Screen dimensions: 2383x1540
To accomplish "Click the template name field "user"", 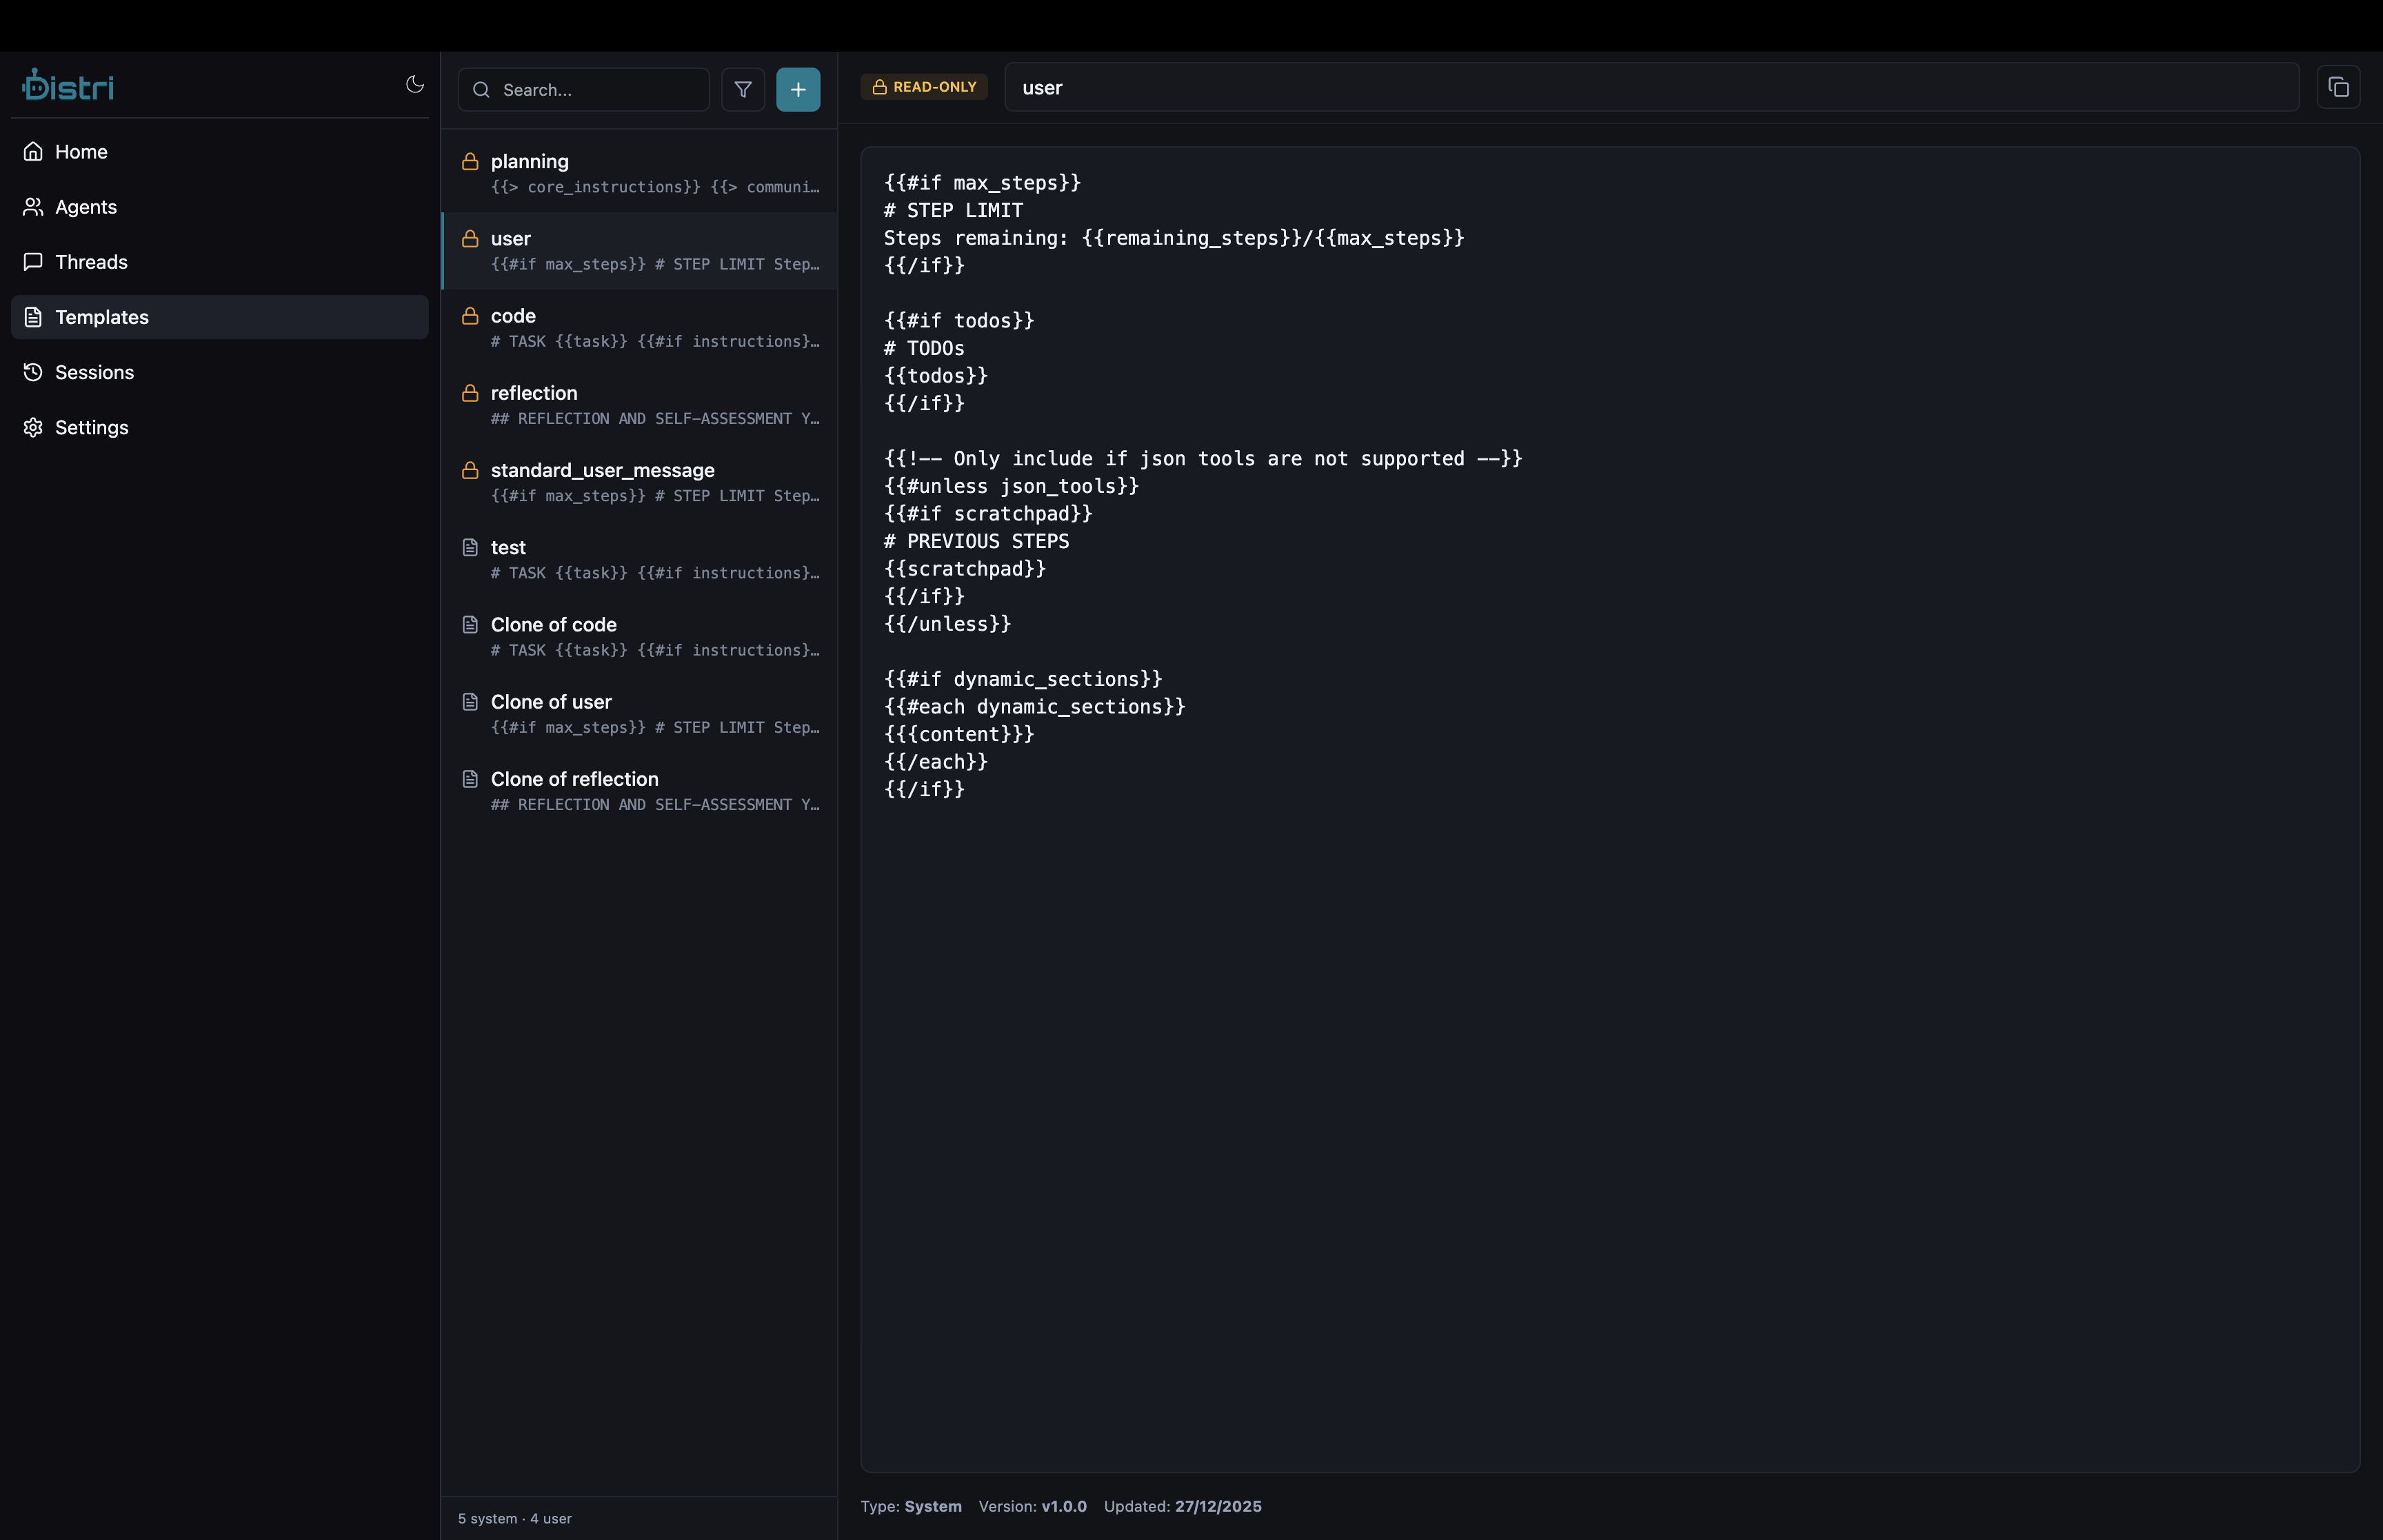I will [1650, 88].
